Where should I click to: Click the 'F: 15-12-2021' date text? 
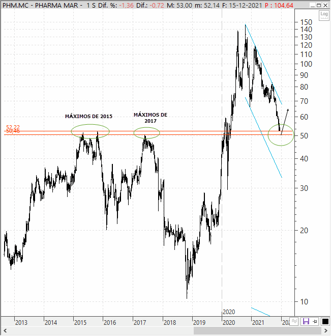pyautogui.click(x=242, y=6)
